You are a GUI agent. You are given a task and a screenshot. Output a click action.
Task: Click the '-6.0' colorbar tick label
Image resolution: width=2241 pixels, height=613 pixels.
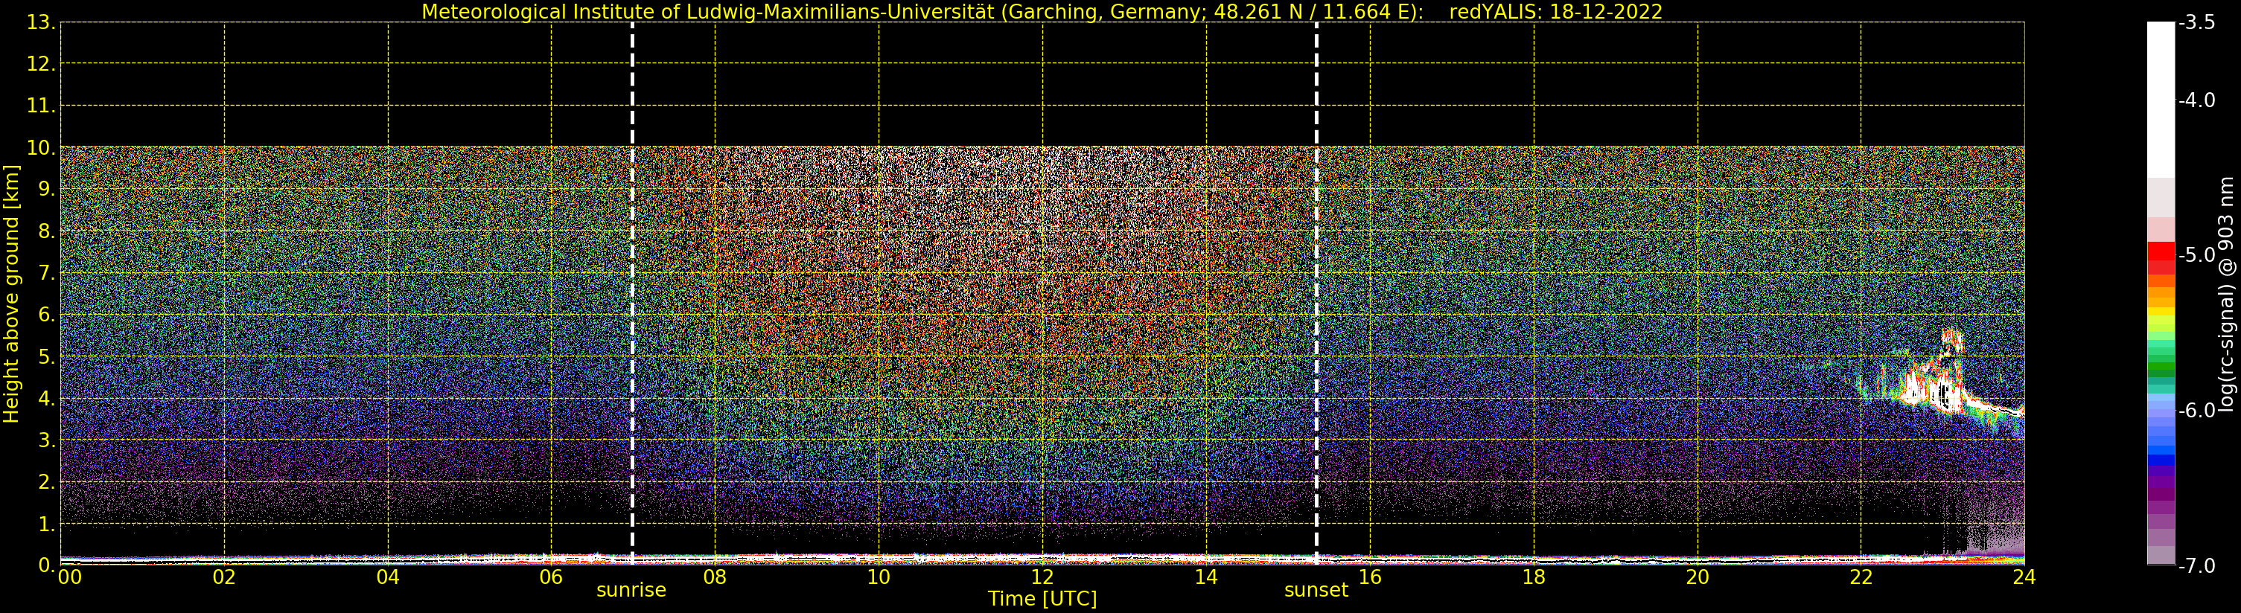click(x=2196, y=411)
